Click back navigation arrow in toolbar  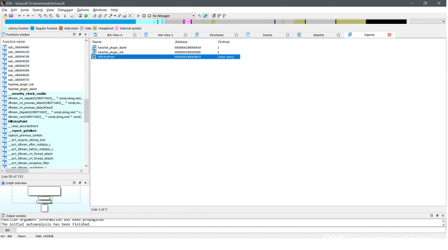point(19,16)
